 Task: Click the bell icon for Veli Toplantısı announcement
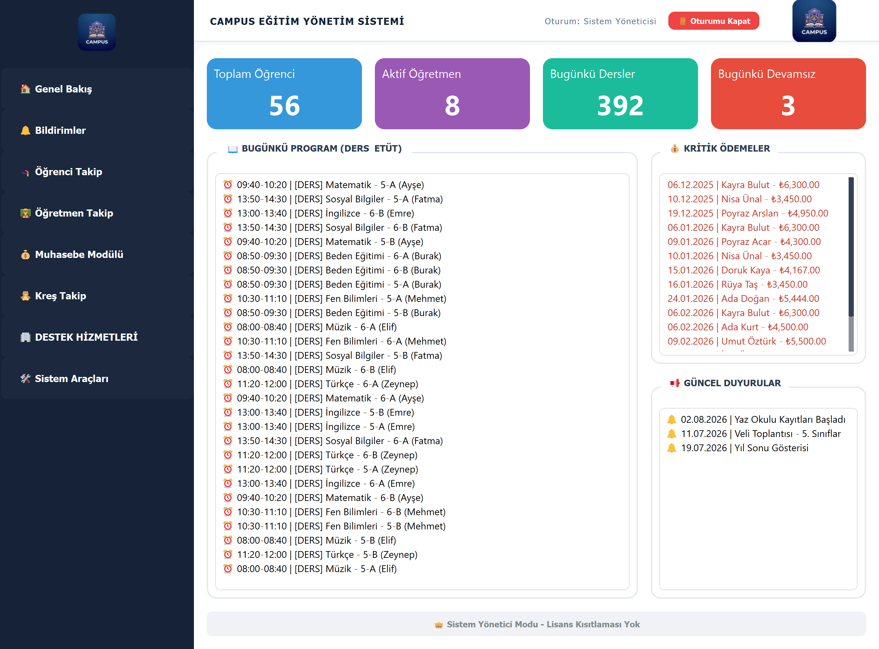pyautogui.click(x=672, y=434)
